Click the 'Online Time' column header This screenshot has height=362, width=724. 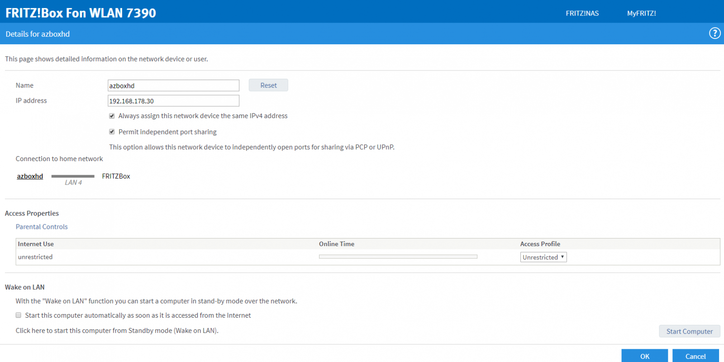click(x=337, y=244)
